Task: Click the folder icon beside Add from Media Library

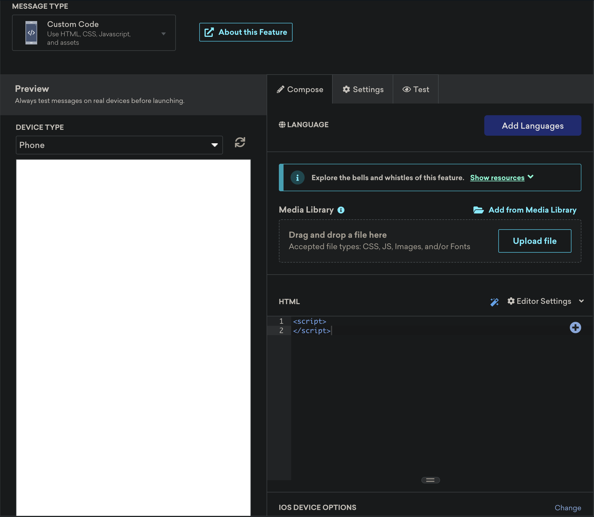Action: pos(478,210)
